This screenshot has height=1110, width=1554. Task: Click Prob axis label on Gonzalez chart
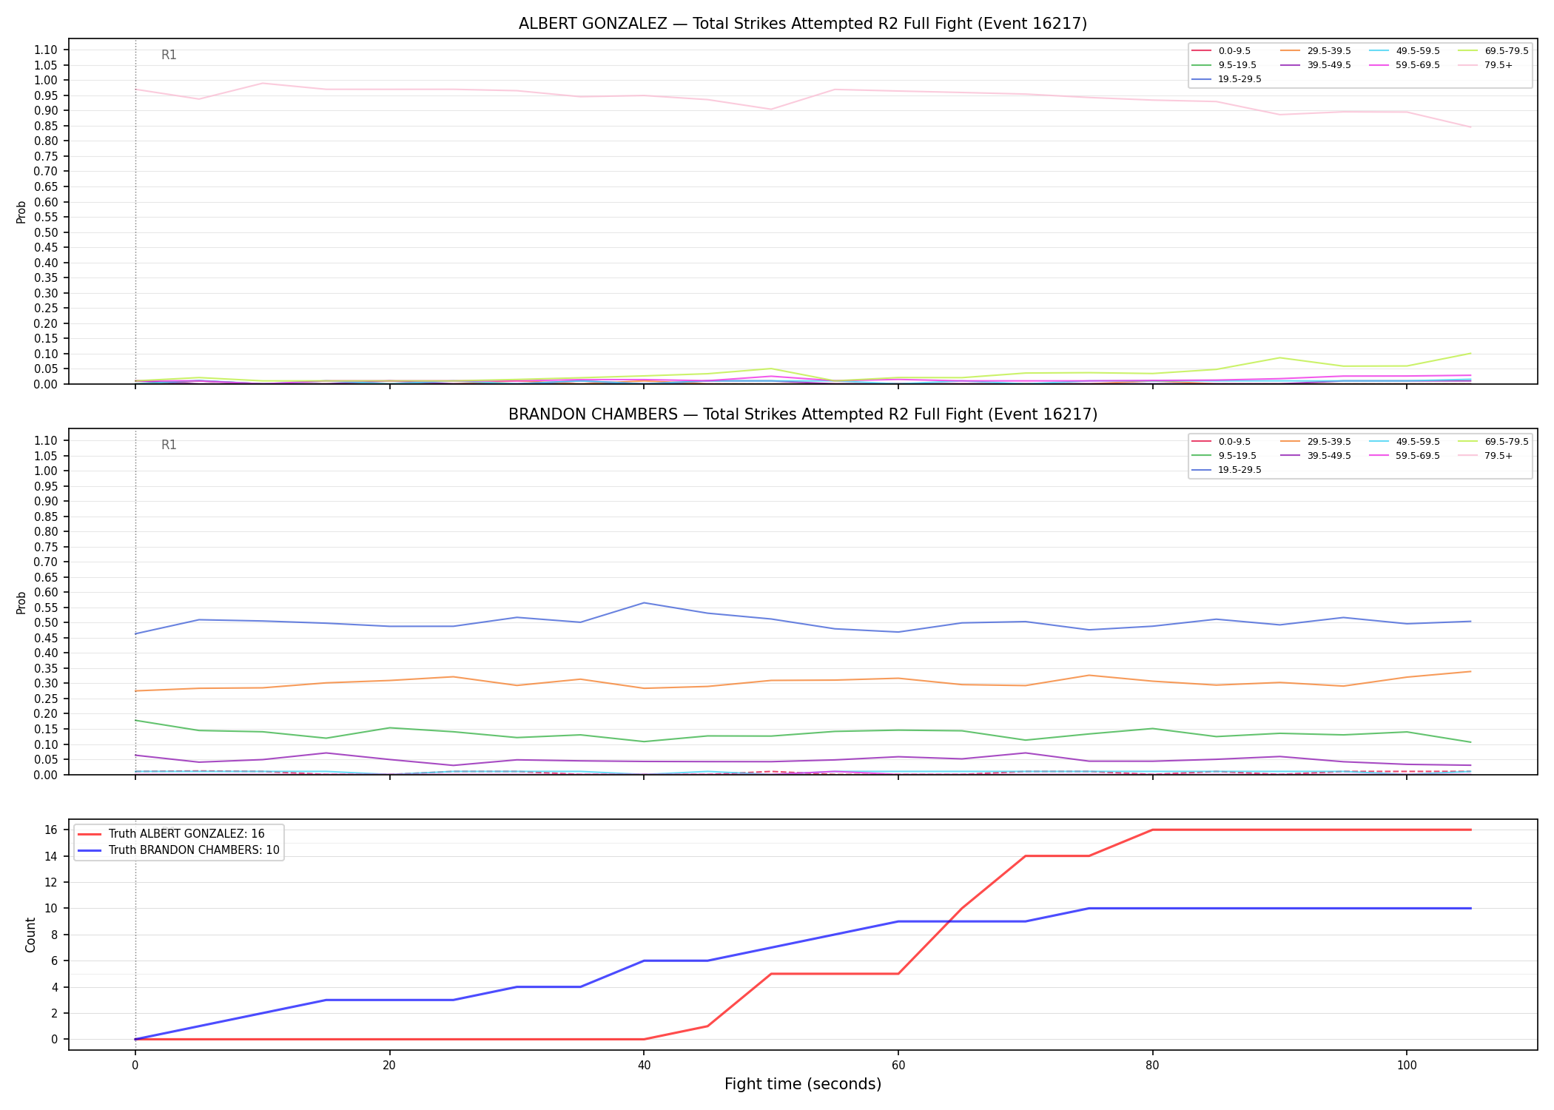[x=21, y=212]
